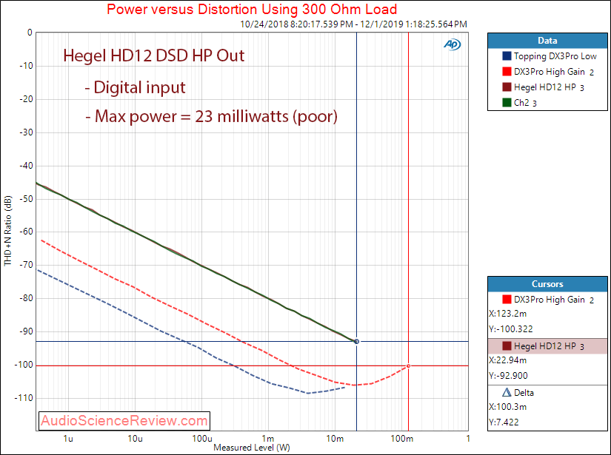Click the 1u tick label on the X axis

68,439
